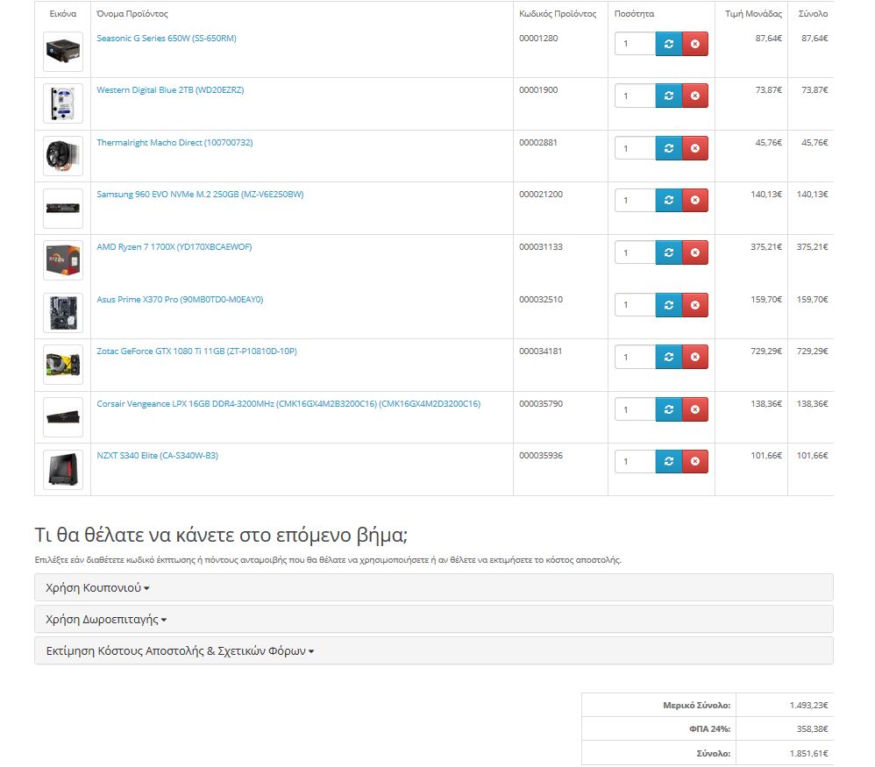
Task: Open Corsair Vengeance LPX 16GB product link
Action: [x=288, y=403]
